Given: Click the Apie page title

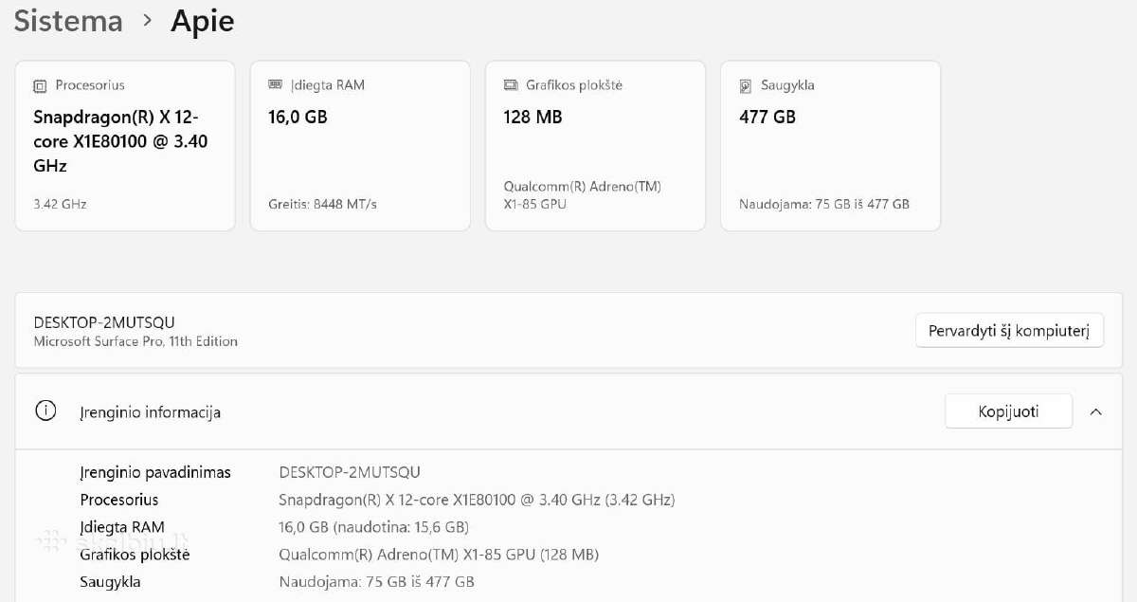Looking at the screenshot, I should (203, 22).
